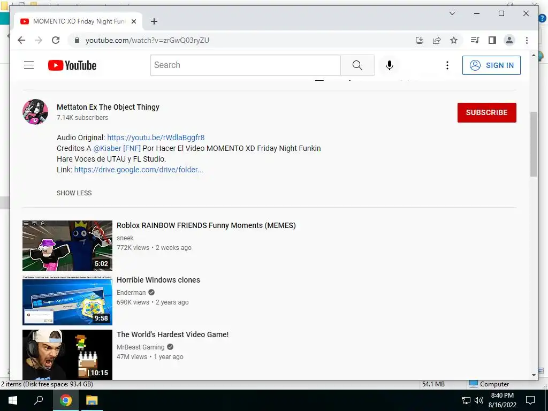
Task: Click the lock icon in address bar
Action: pyautogui.click(x=77, y=40)
